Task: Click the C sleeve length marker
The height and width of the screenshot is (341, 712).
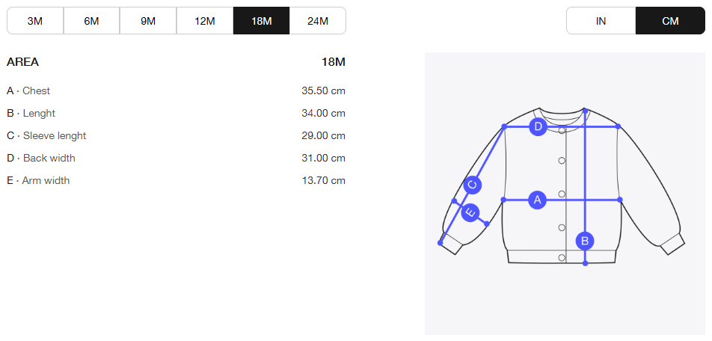Action: tap(472, 185)
